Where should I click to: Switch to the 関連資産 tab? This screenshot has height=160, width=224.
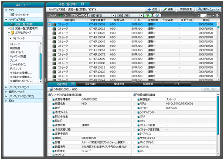[x=119, y=84]
